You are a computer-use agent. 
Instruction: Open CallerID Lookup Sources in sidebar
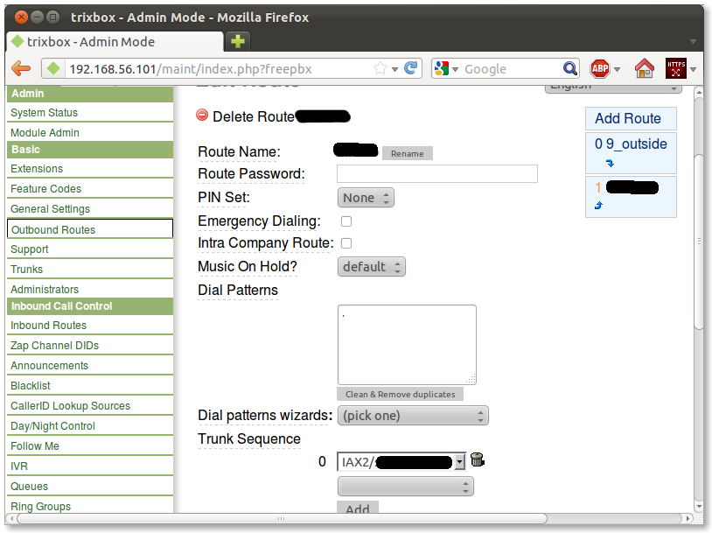pos(70,406)
